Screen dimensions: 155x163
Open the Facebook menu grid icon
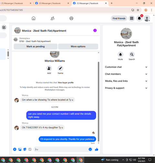pyautogui.click(x=132, y=18)
